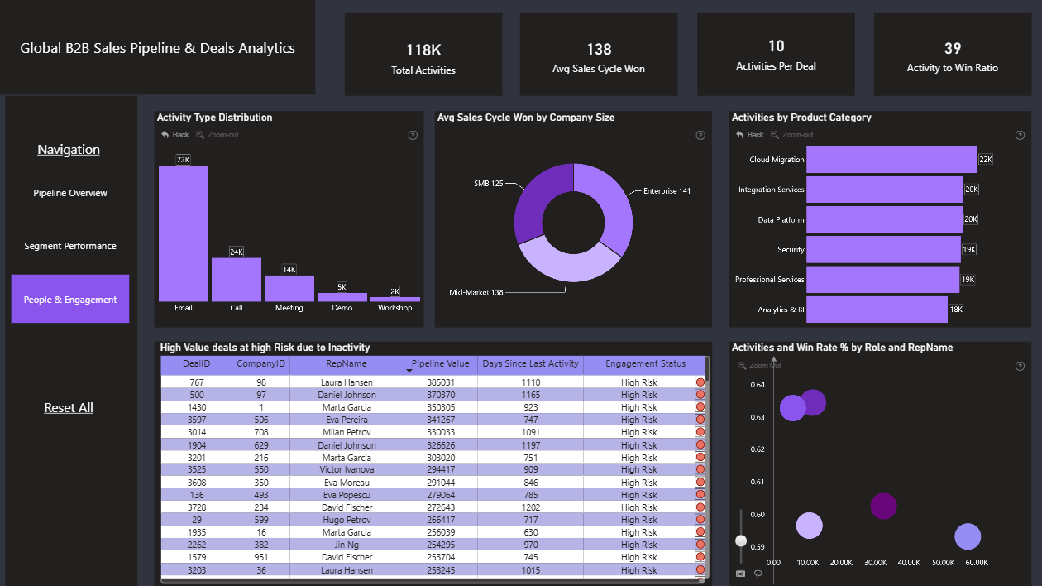Click the Activity to Win Ratio card
The image size is (1042, 586).
[x=952, y=54]
